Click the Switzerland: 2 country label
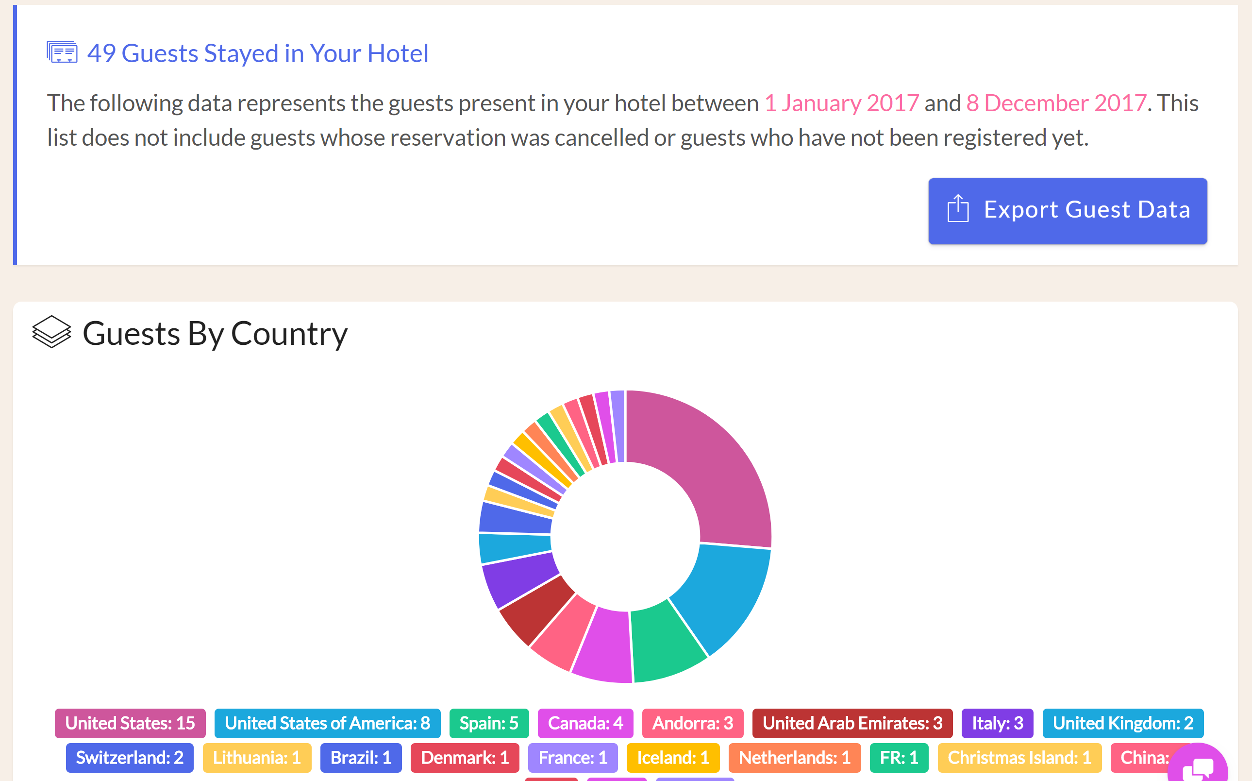Screen dimensions: 1252x781 pos(131,756)
